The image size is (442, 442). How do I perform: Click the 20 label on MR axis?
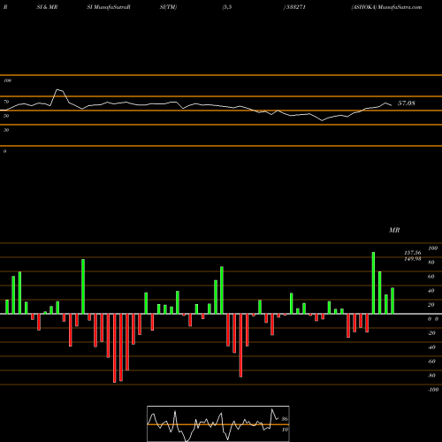coord(431,305)
